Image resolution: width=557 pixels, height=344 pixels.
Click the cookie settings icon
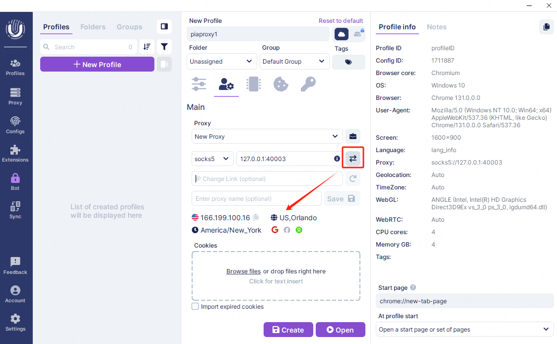(x=281, y=84)
